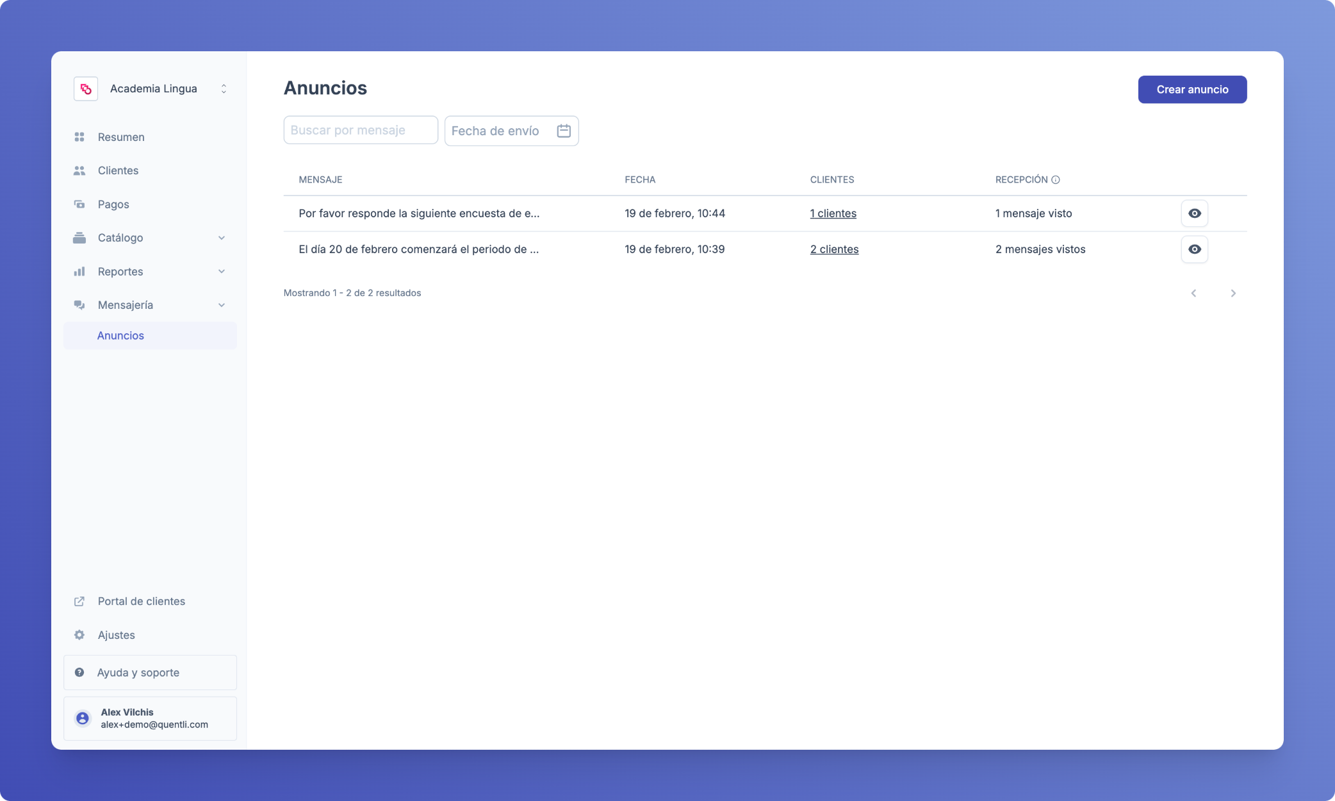The width and height of the screenshot is (1335, 801).
Task: Go to next results page arrow
Action: 1233,293
